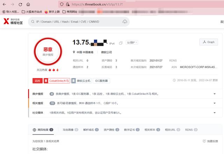The image size is (224, 154).
Task: Click the browser forward arrow
Action: coord(13,5)
